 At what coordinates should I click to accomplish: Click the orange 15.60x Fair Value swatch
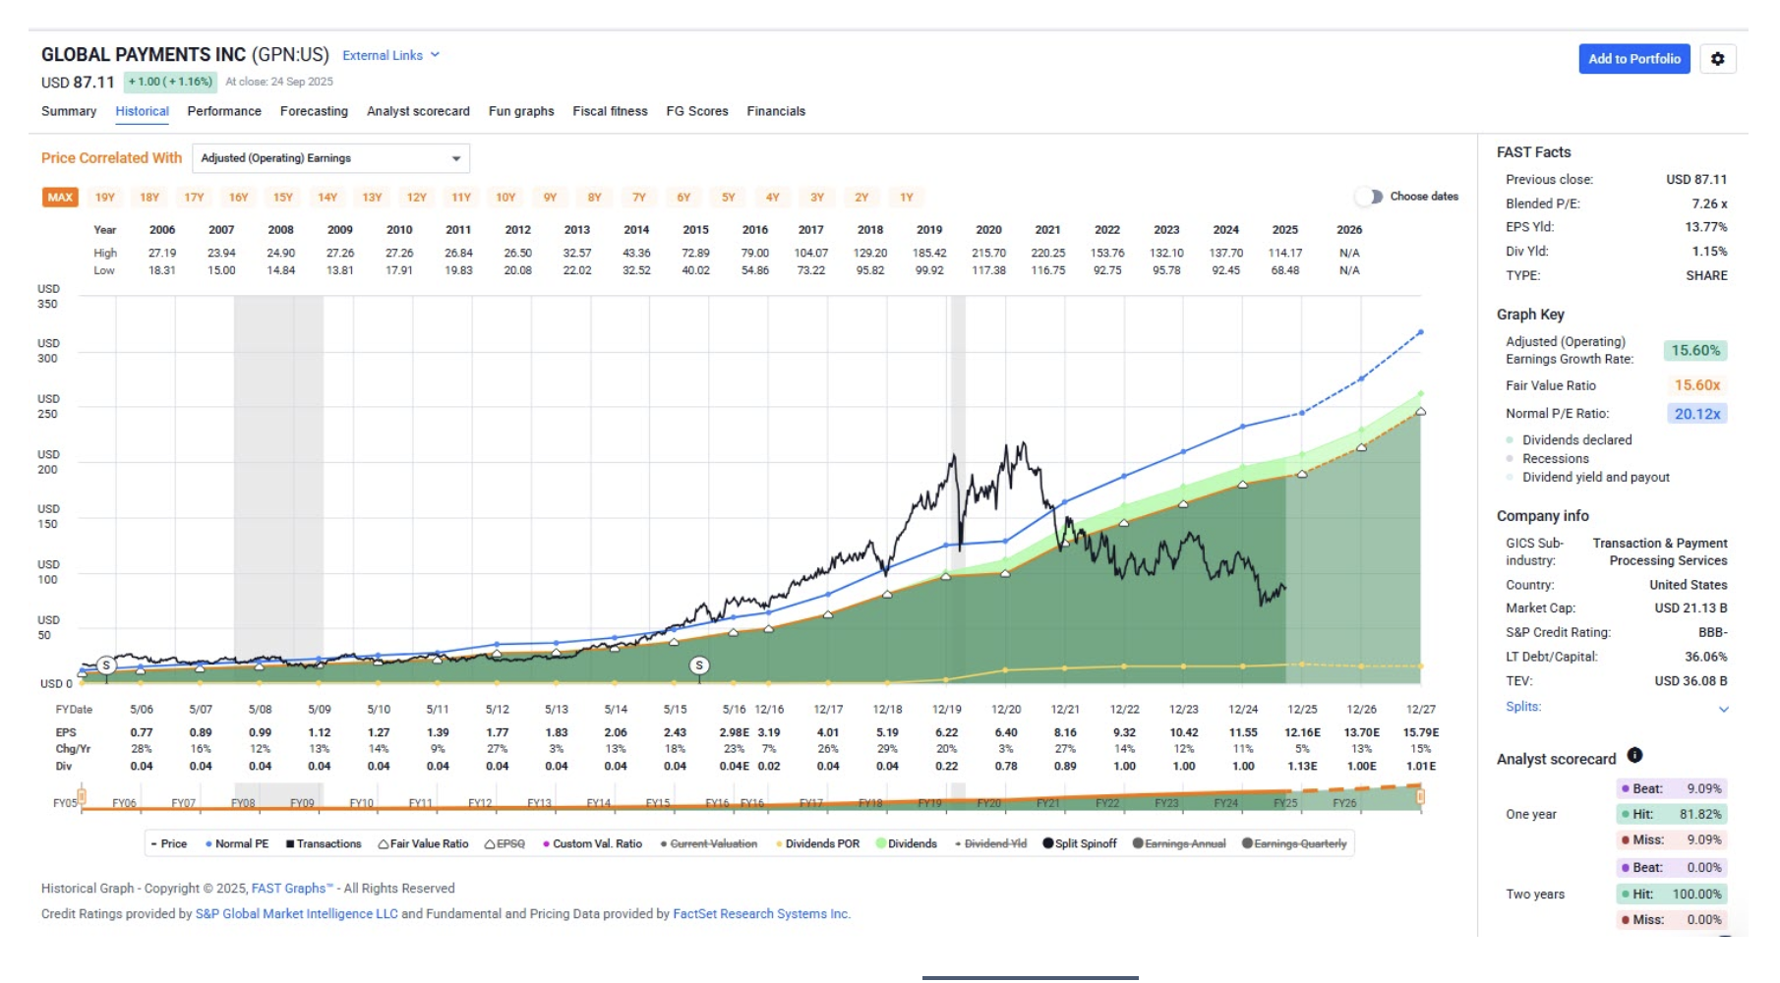[x=1697, y=385]
